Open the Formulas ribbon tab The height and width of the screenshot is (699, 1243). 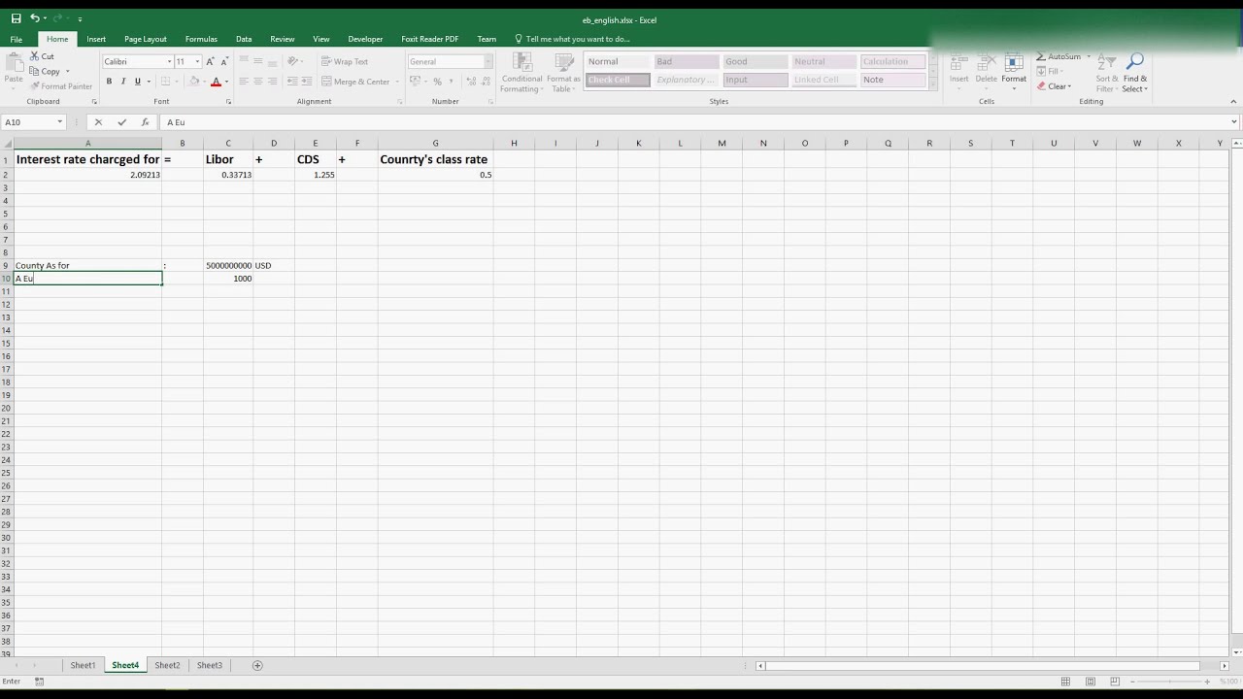201,39
